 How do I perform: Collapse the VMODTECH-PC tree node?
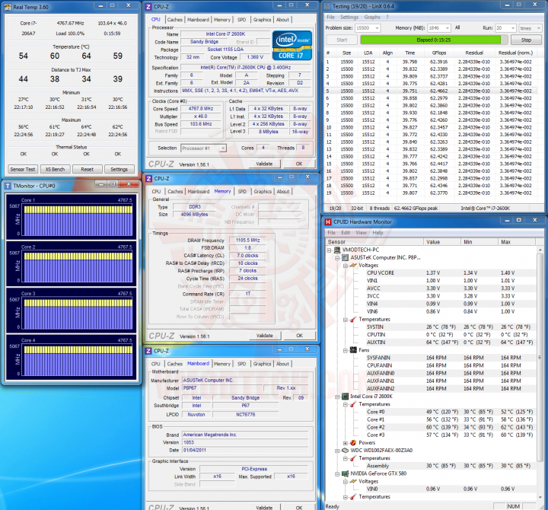(329, 250)
